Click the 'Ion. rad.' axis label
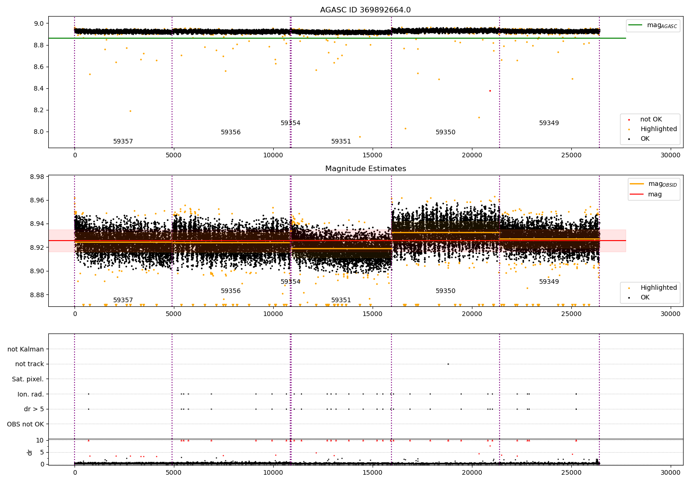The width and height of the screenshot is (690, 483). coord(31,394)
